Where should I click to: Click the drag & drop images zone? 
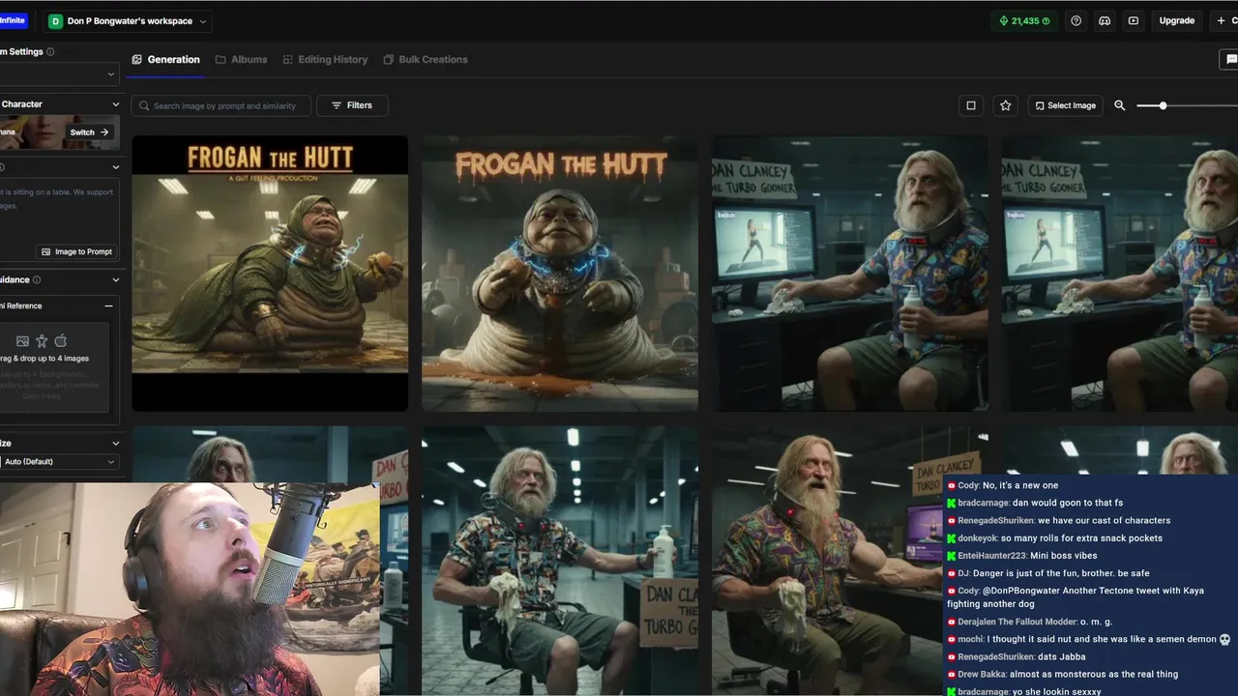(x=56, y=367)
